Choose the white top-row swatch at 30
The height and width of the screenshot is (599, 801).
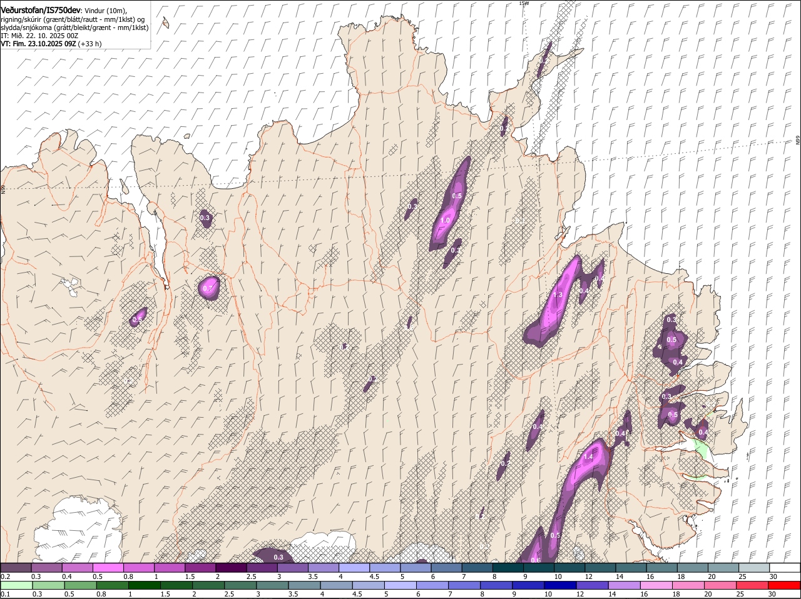pyautogui.click(x=785, y=567)
